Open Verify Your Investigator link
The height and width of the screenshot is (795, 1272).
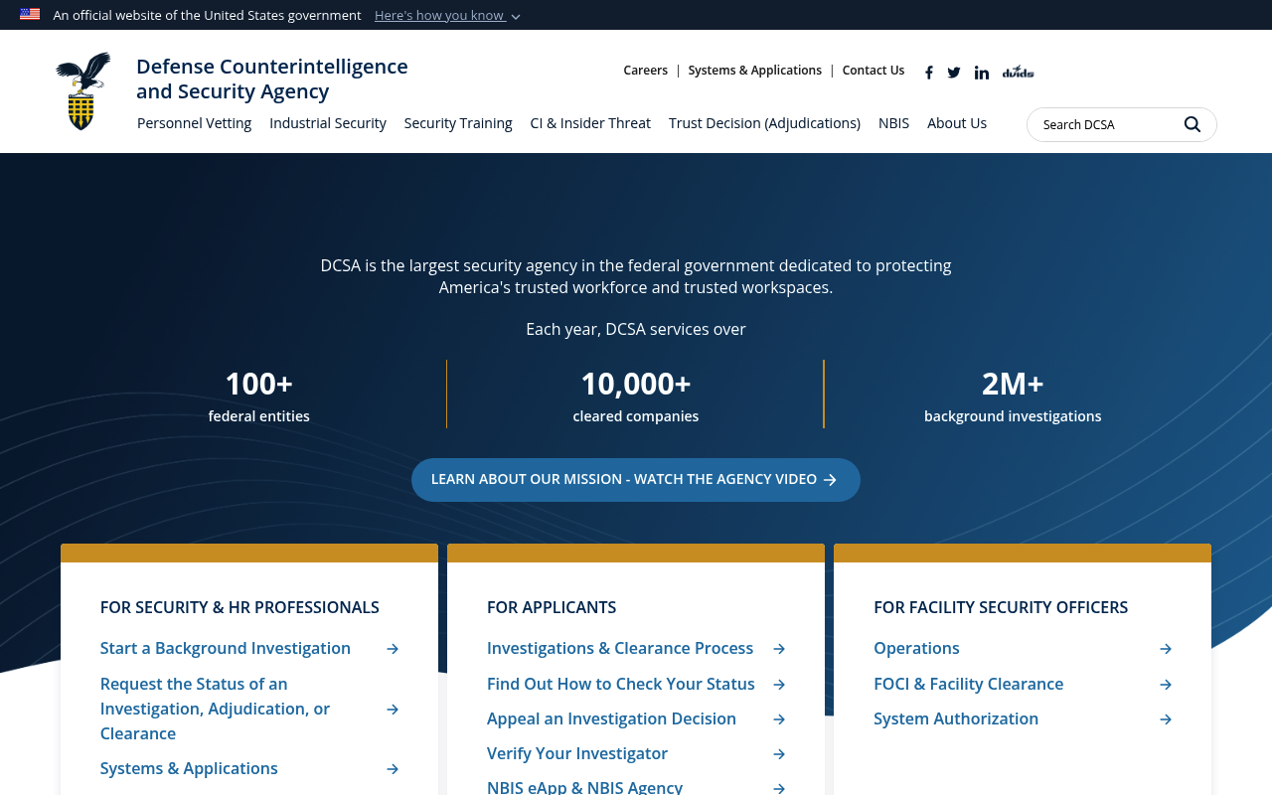tap(577, 754)
